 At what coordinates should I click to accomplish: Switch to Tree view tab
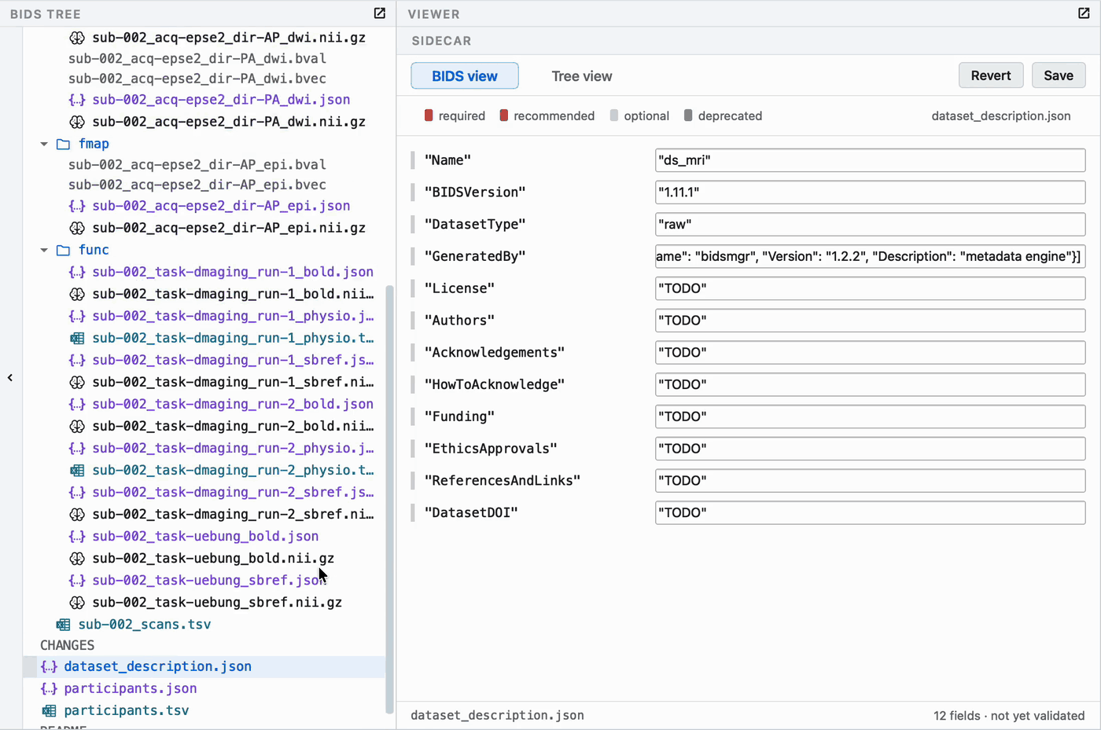pos(582,76)
